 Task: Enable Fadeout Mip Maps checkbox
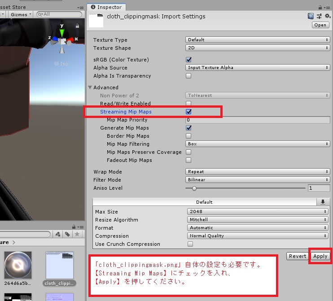pos(188,160)
